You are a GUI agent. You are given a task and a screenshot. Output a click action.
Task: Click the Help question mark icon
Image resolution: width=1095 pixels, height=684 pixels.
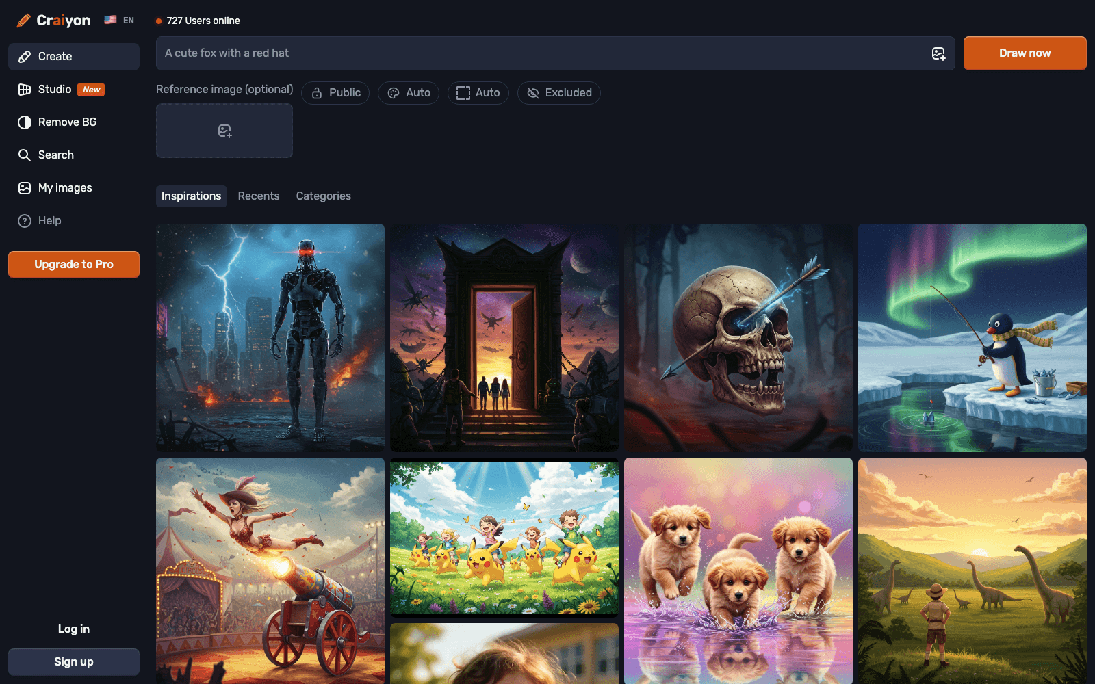pos(25,221)
